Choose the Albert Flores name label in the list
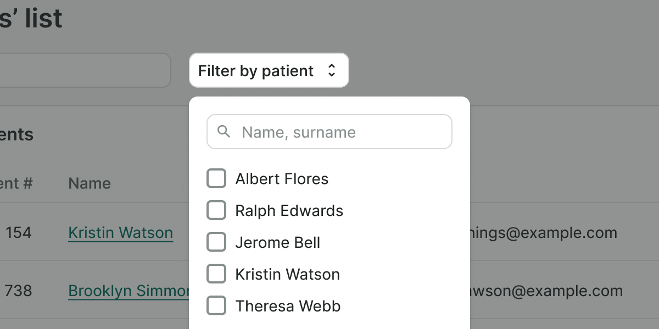 (282, 179)
